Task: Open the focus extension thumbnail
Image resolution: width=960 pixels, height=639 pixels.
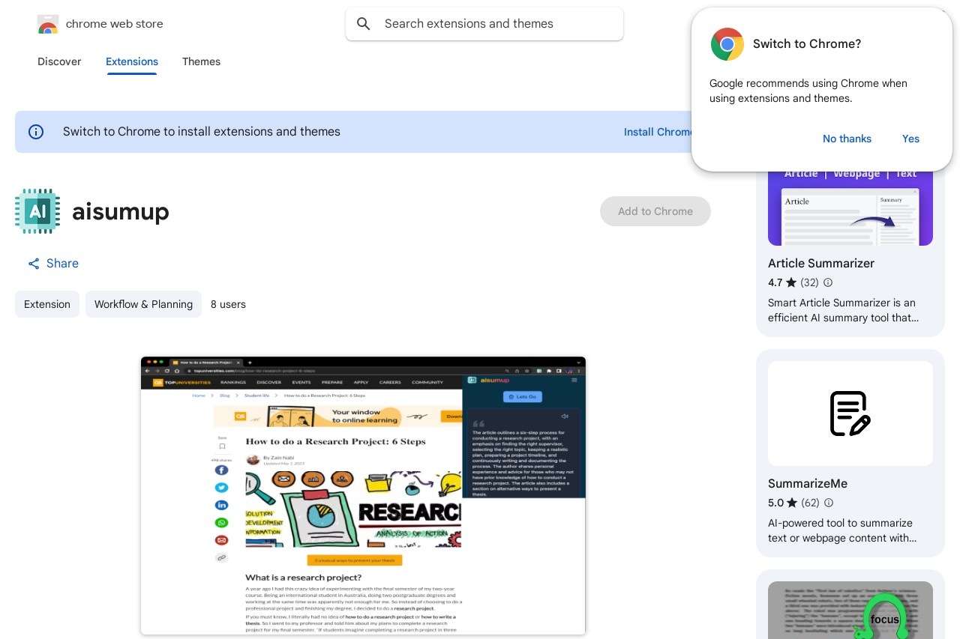Action: 850,611
